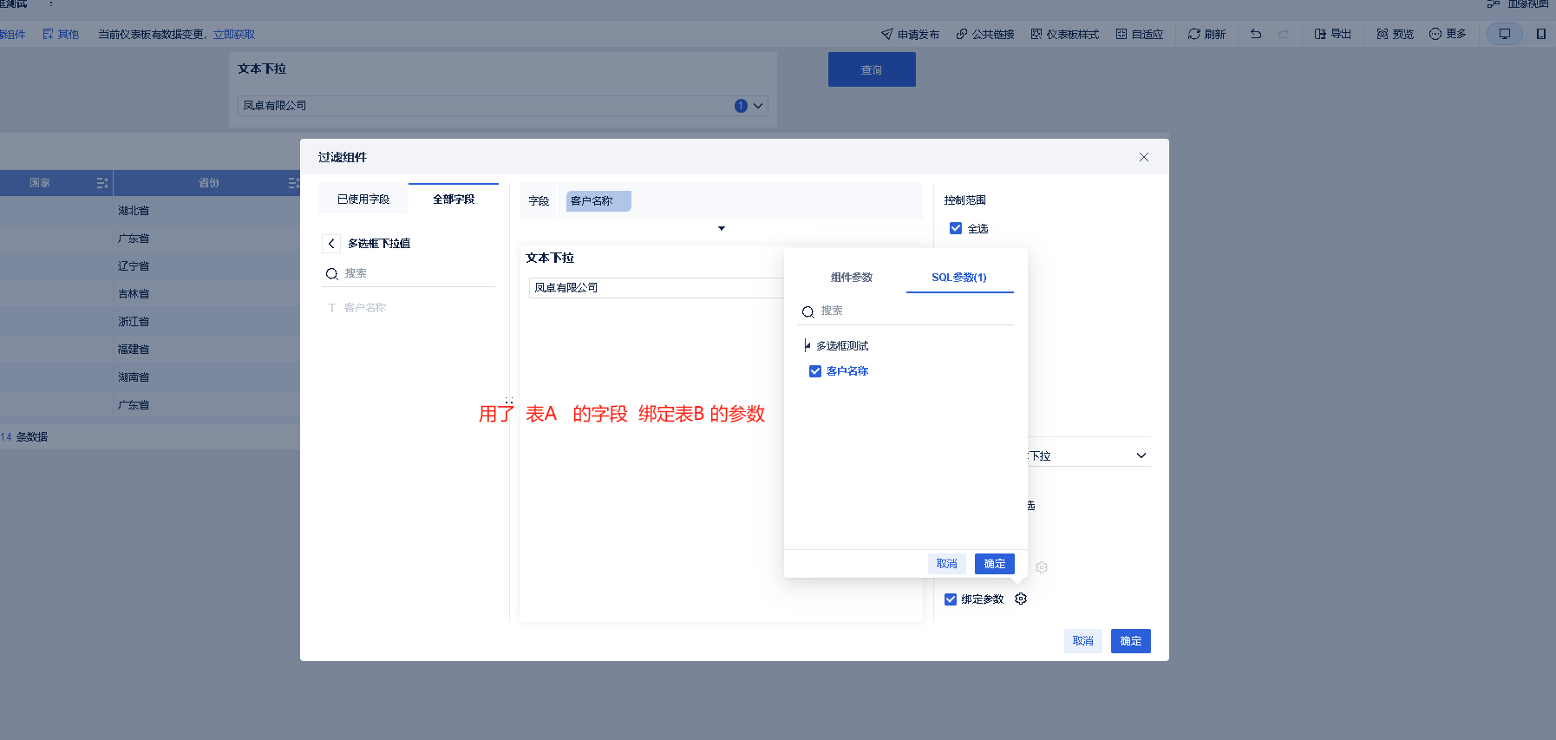1556x740 pixels.
Task: Collapse the 多选框测试 tree node
Action: click(807, 345)
